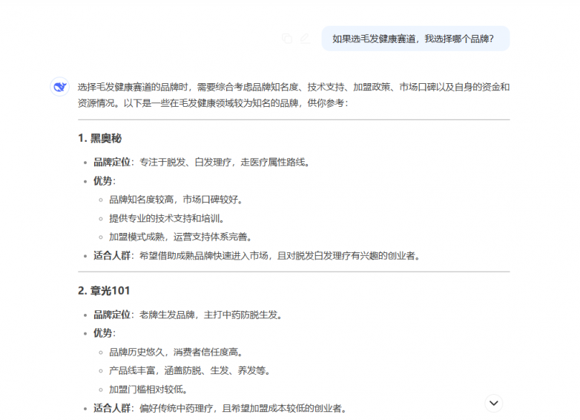Click the 适合人群 line about 偏好传统中药理疗
Image resolution: width=580 pixels, height=420 pixels.
(220, 408)
